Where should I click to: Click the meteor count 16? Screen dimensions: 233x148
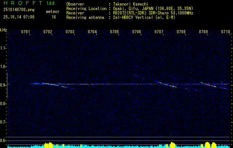[x=54, y=17]
